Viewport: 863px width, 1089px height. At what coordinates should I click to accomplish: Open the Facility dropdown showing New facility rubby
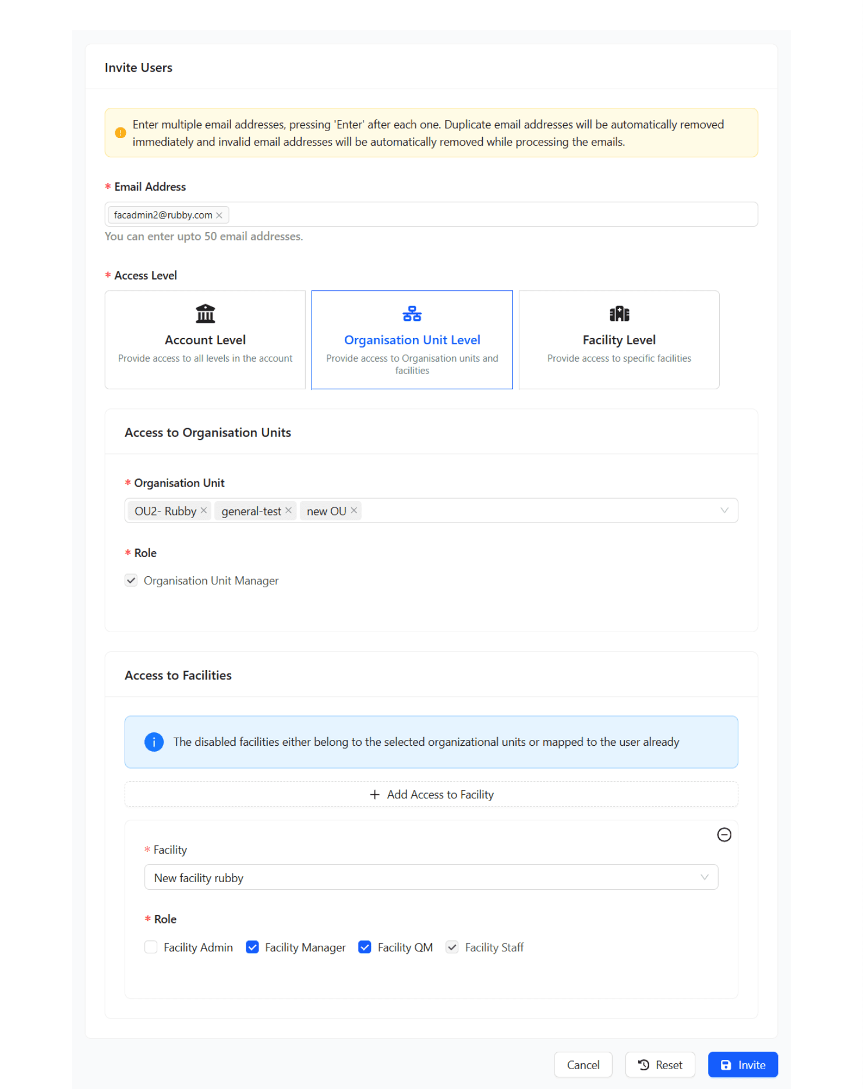point(430,877)
